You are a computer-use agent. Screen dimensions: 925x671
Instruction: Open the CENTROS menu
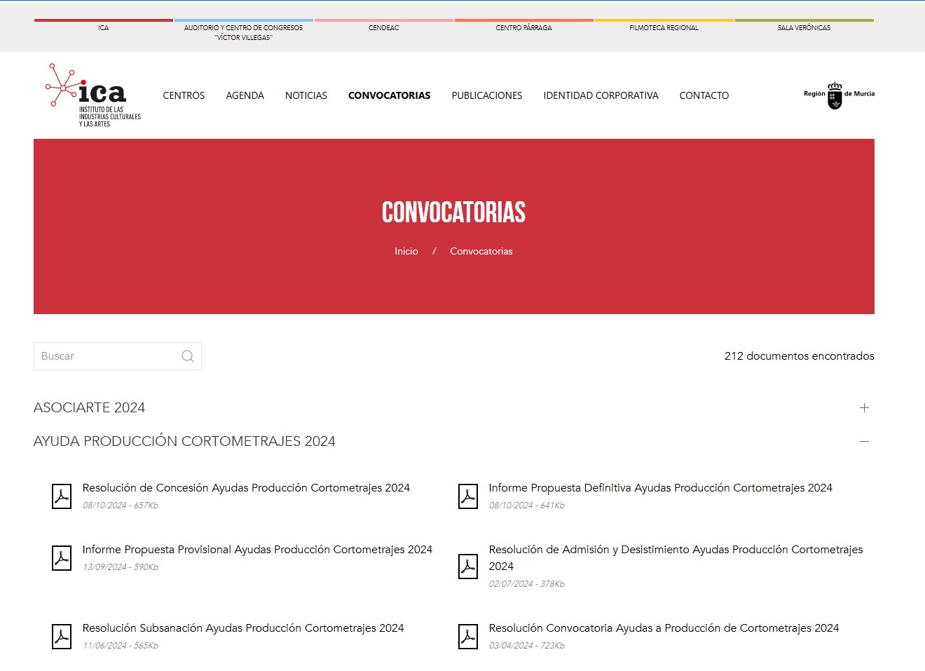pos(184,95)
